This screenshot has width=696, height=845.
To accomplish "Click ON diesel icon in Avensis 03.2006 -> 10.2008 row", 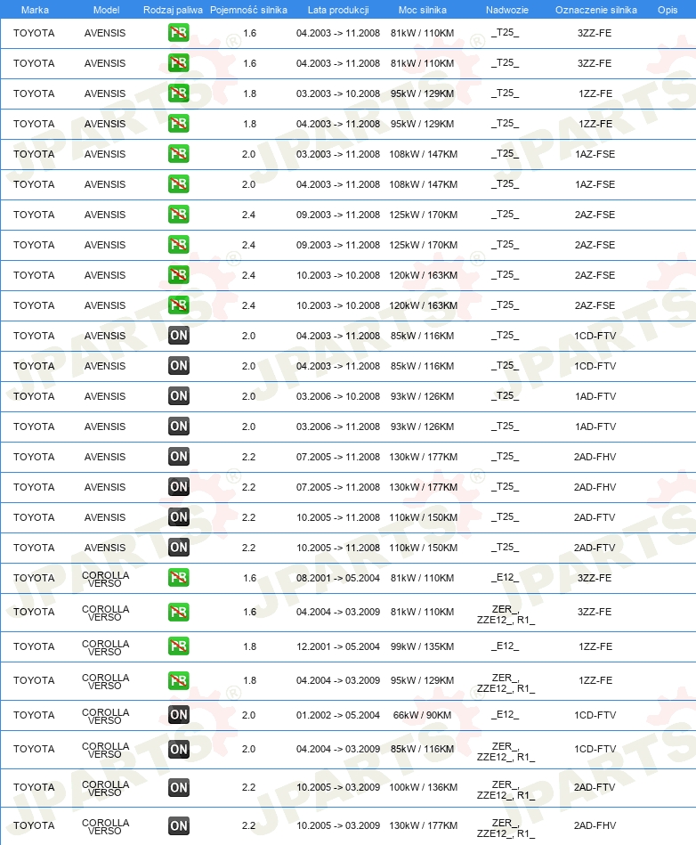I will coord(178,396).
